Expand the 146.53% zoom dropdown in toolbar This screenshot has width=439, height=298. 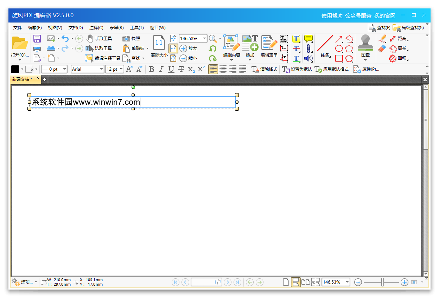pyautogui.click(x=204, y=38)
